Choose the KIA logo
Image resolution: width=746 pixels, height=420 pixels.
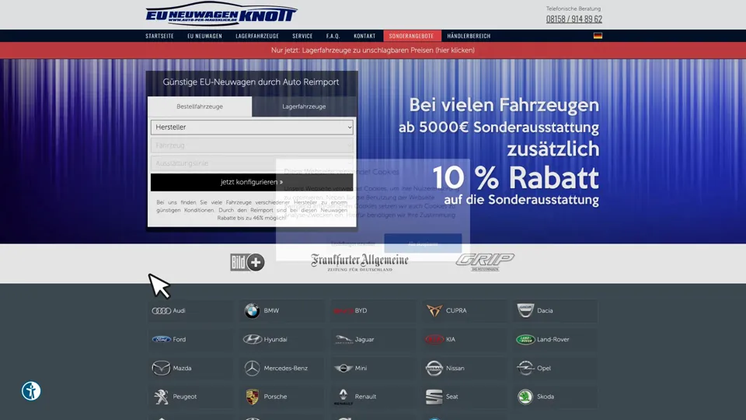(434, 340)
